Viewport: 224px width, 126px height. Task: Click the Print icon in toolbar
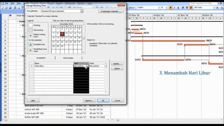point(15,8)
